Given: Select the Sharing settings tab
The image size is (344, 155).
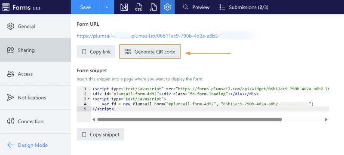Looking at the screenshot, I should pyautogui.click(x=35, y=50).
